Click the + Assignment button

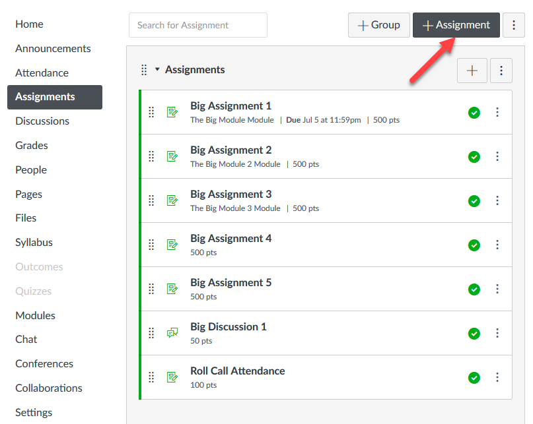pyautogui.click(x=456, y=25)
